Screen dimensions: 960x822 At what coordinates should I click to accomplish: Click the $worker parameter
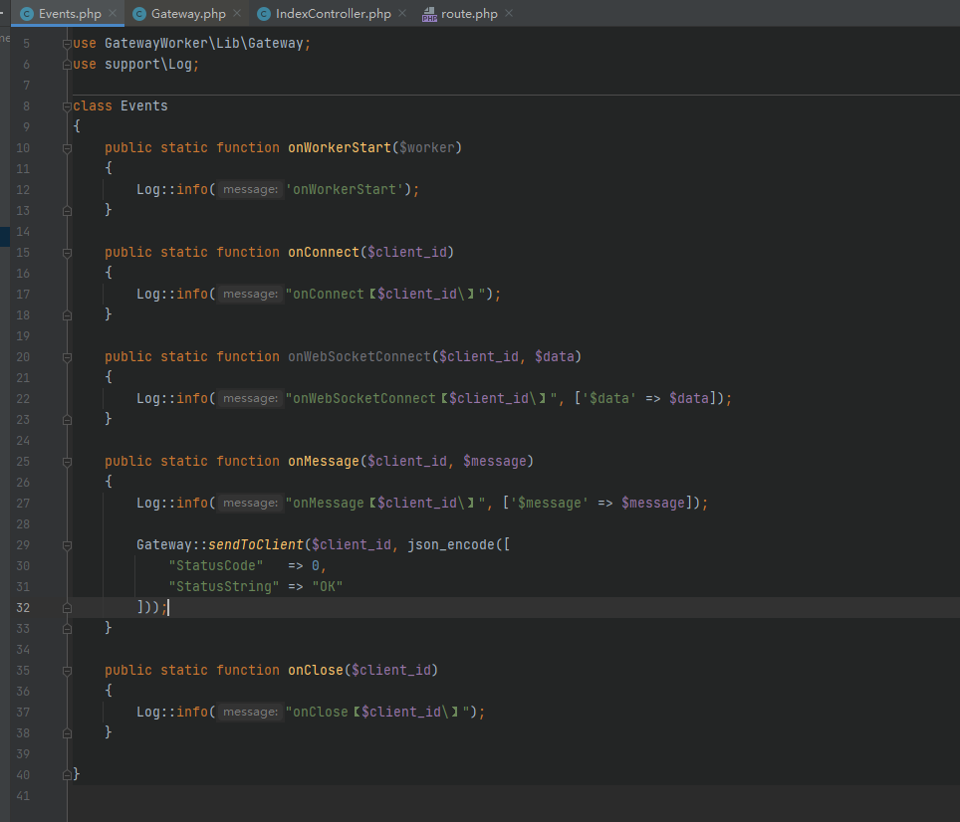pyautogui.click(x=427, y=147)
